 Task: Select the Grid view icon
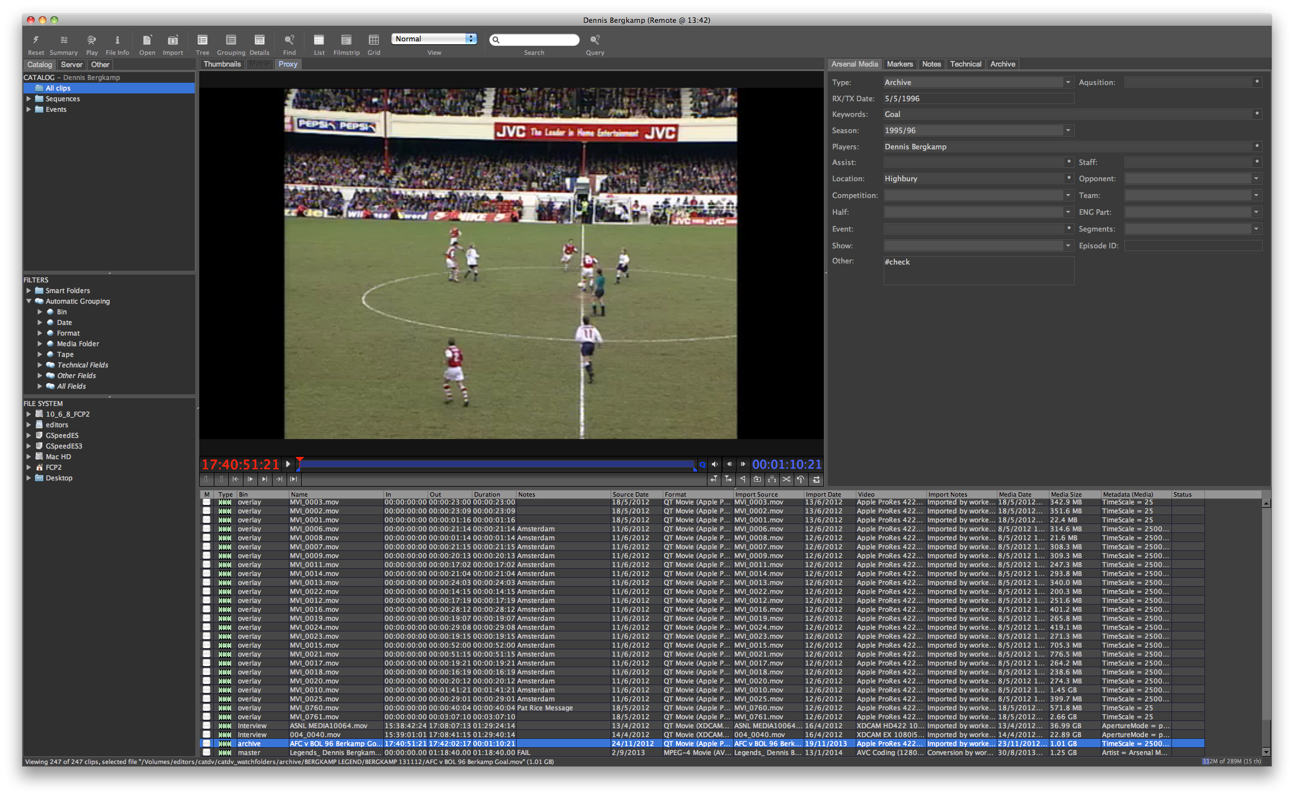tap(373, 40)
